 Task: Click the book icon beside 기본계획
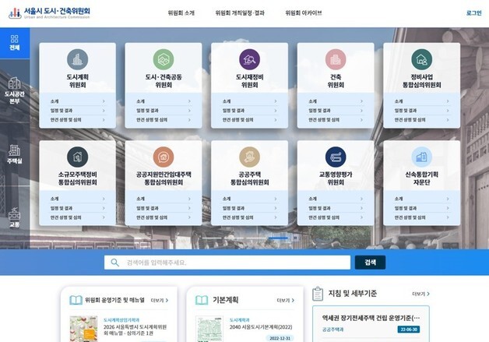pos(202,300)
